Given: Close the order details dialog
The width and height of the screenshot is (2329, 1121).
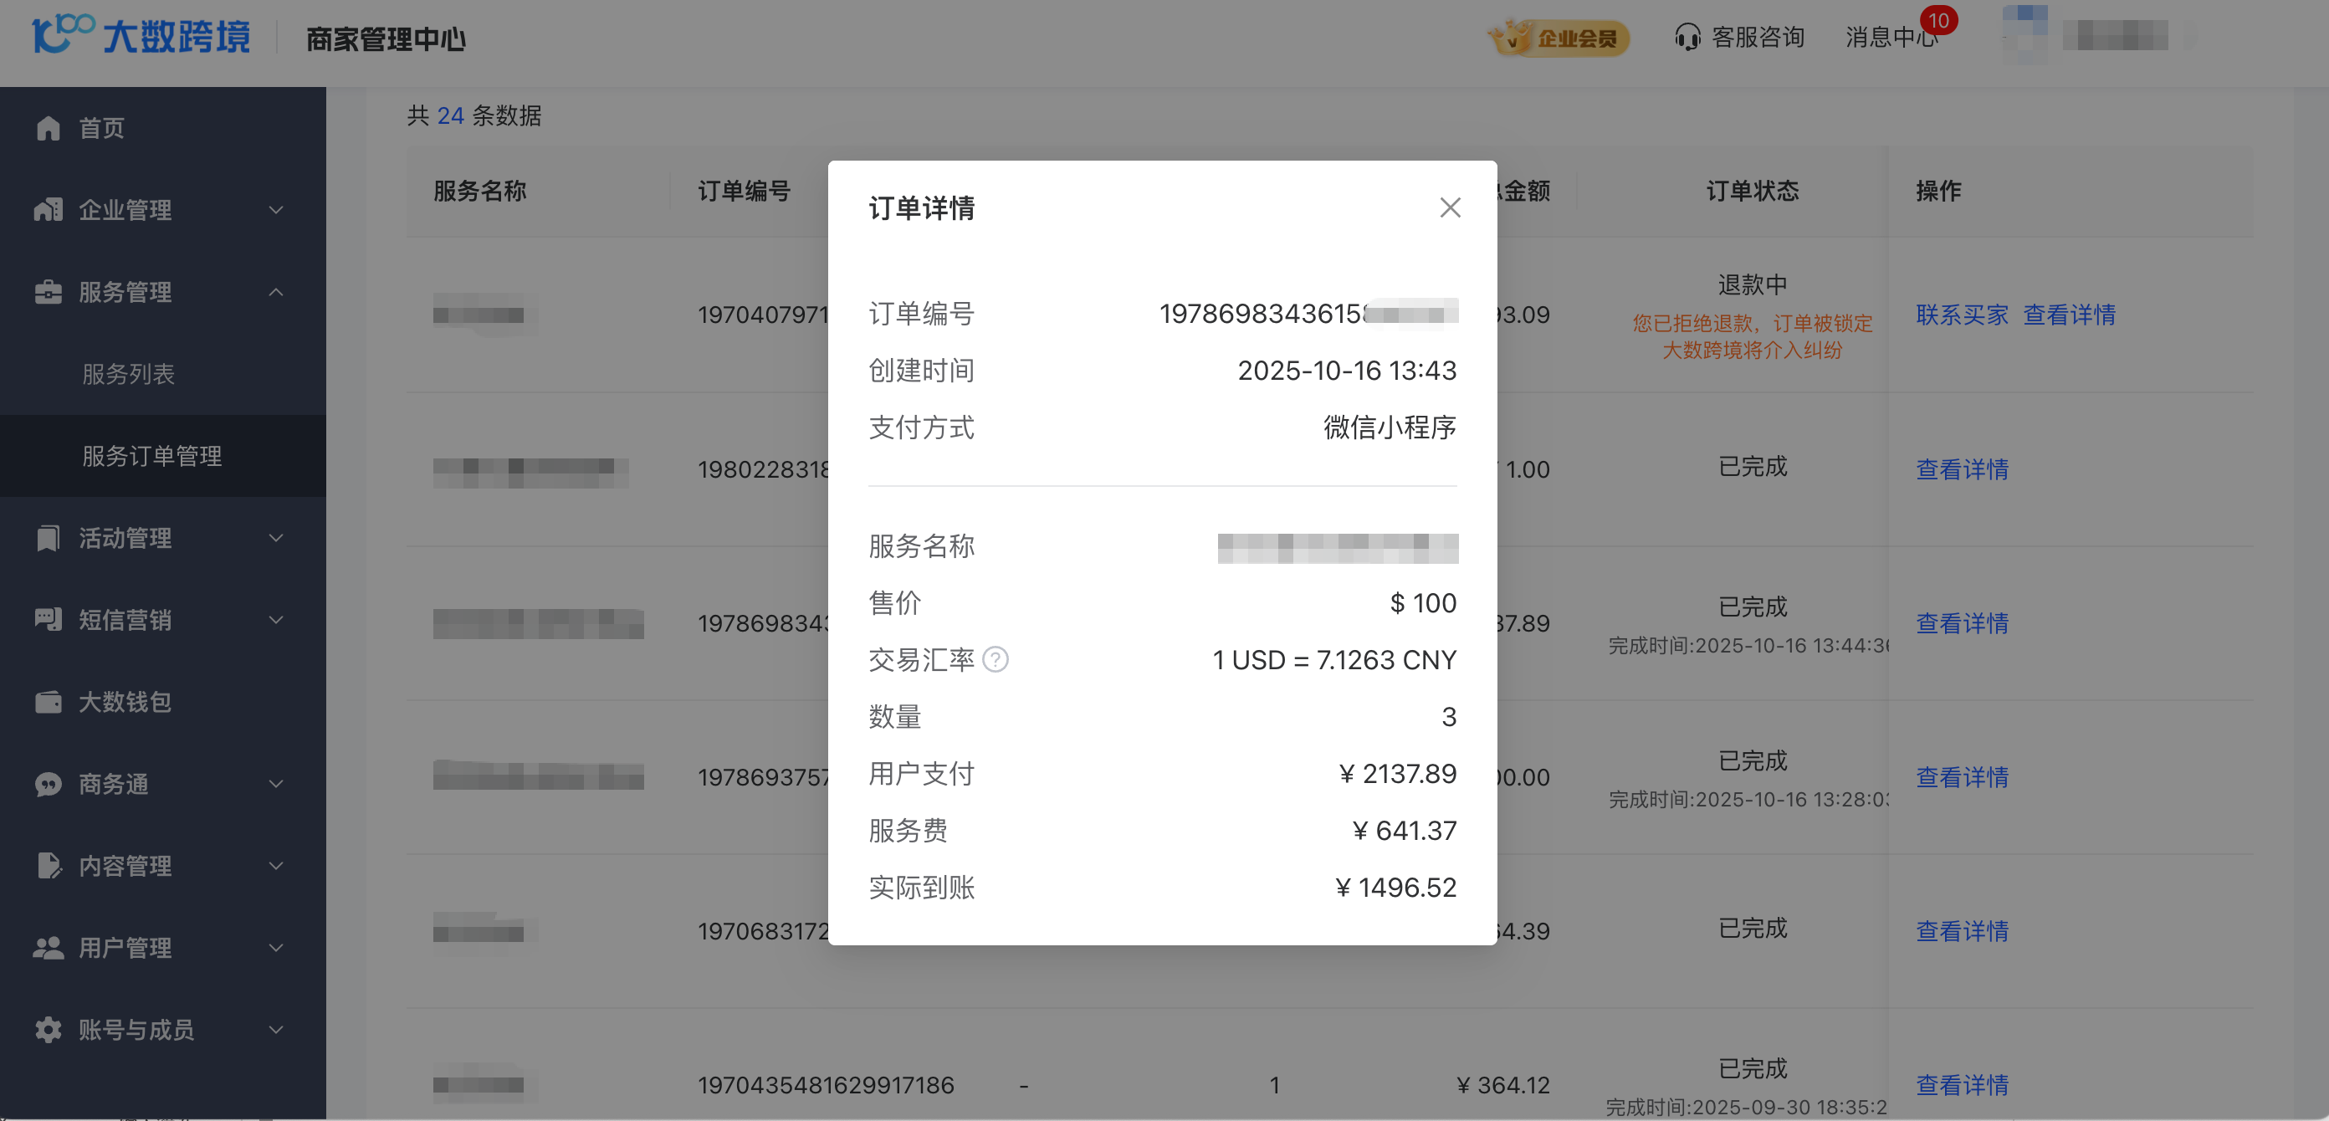Looking at the screenshot, I should pos(1449,208).
